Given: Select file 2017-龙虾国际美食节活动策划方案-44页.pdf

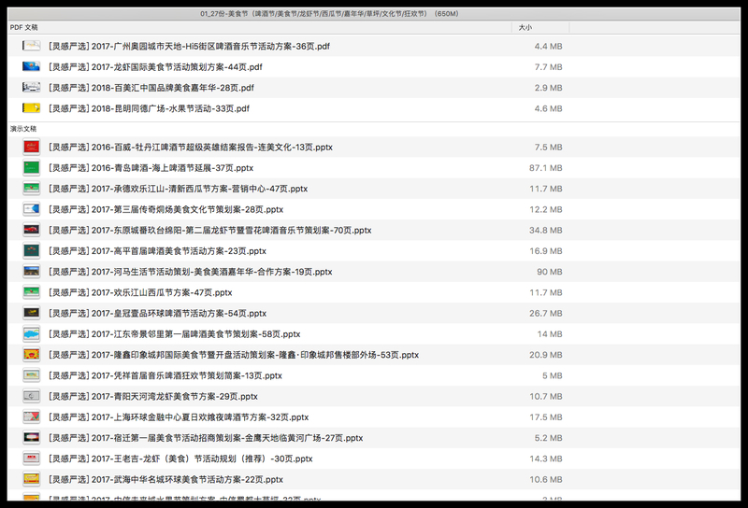Looking at the screenshot, I should pyautogui.click(x=155, y=66).
